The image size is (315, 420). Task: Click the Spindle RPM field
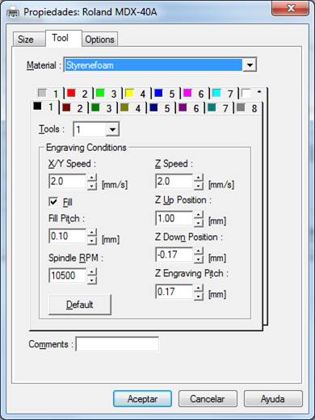[67, 275]
